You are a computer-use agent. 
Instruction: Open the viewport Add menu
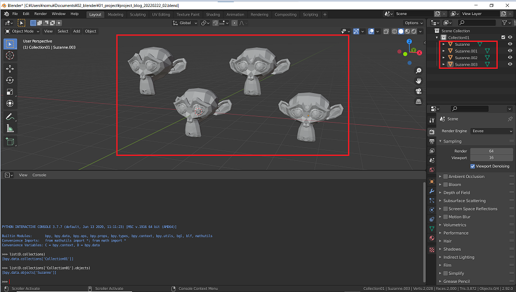(77, 31)
